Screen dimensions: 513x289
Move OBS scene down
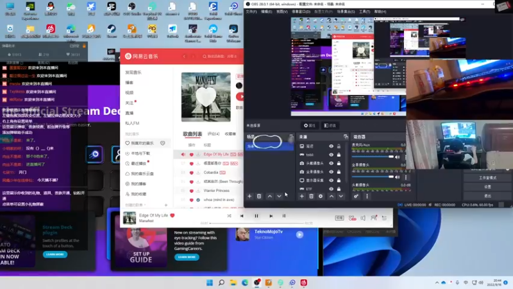pyautogui.click(x=279, y=197)
